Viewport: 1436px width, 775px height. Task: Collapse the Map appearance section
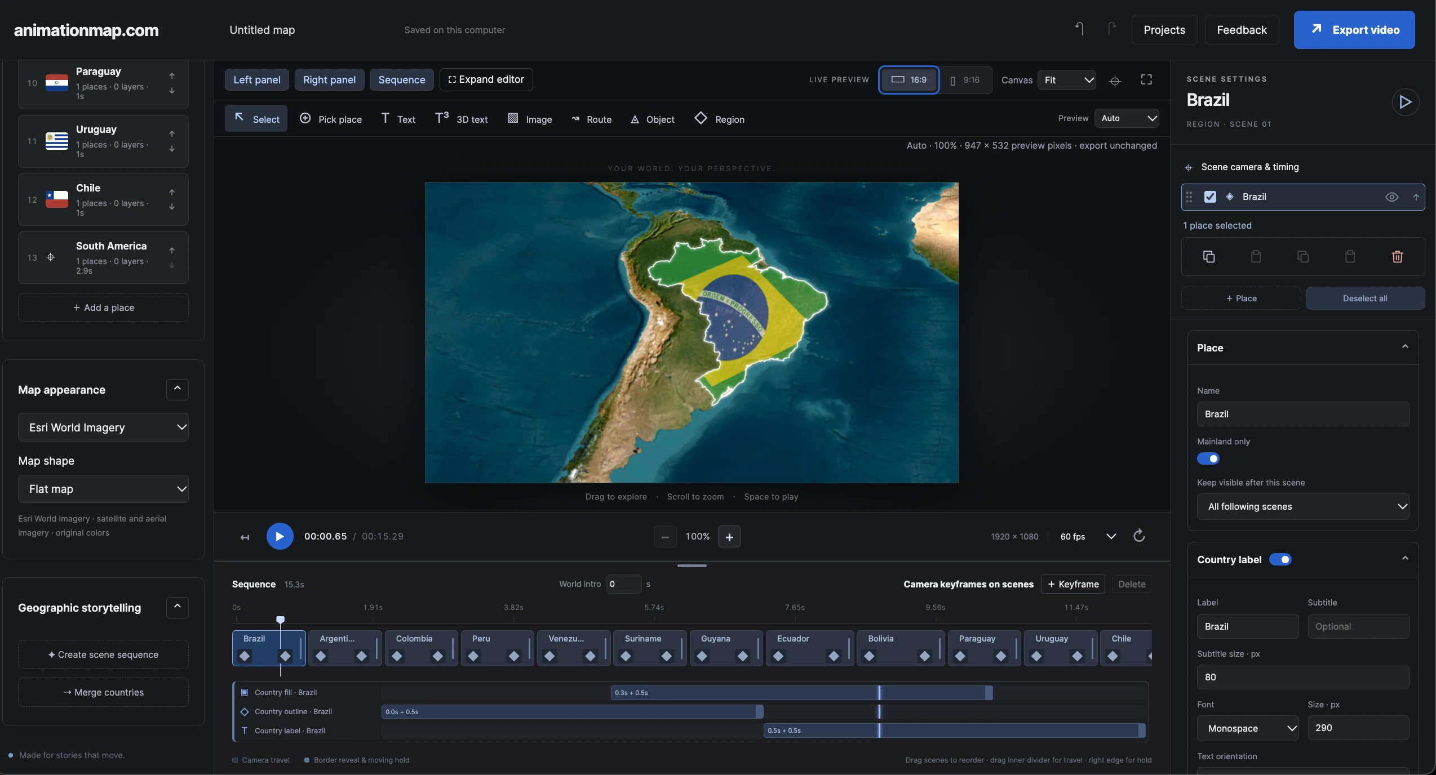(178, 389)
